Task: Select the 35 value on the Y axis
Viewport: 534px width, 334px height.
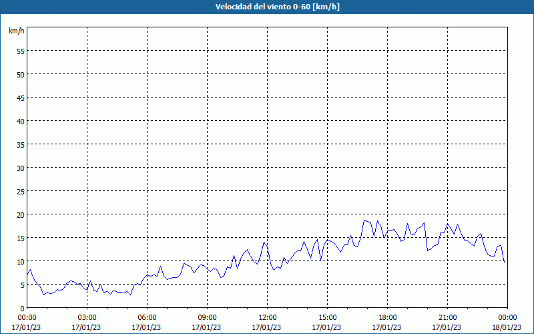Action: (x=21, y=144)
